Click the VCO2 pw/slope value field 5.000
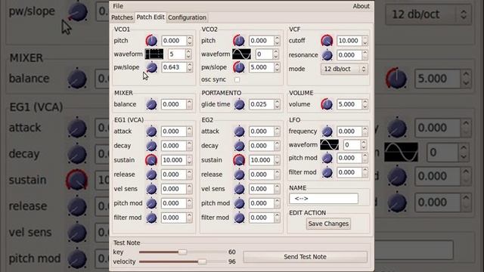This screenshot has width=484, height=272. pos(262,67)
